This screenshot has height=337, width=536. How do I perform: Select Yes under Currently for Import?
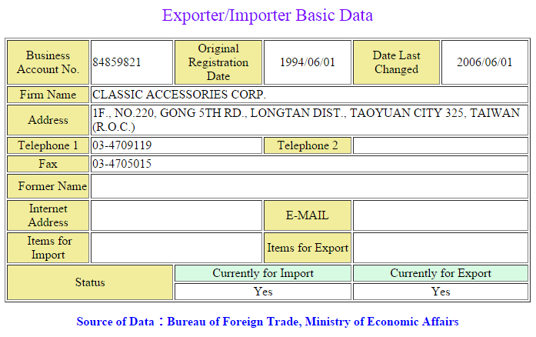point(263,292)
